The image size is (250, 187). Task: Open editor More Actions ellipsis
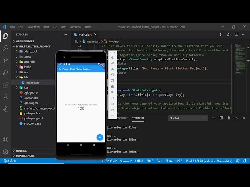pos(244,34)
